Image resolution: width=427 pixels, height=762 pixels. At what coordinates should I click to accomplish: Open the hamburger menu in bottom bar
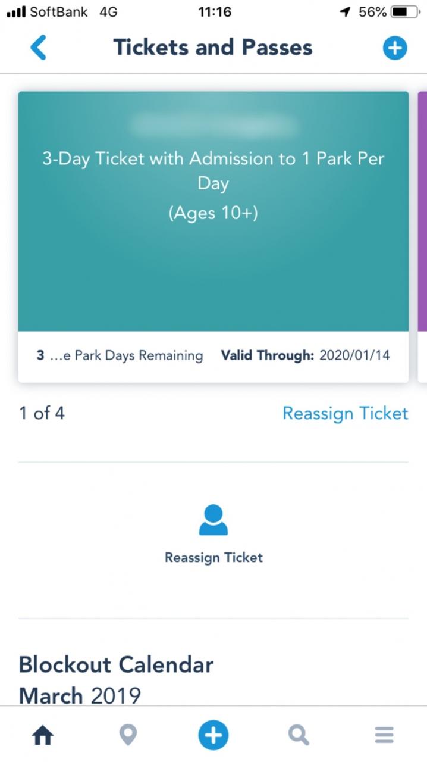tap(384, 736)
